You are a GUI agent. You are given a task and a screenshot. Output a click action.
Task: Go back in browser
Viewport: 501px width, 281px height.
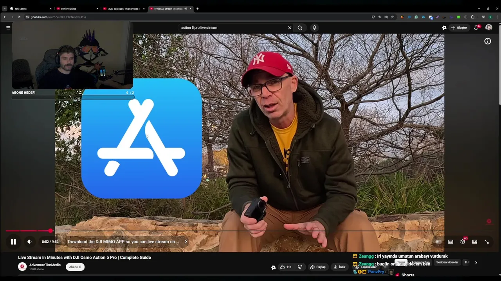5,17
